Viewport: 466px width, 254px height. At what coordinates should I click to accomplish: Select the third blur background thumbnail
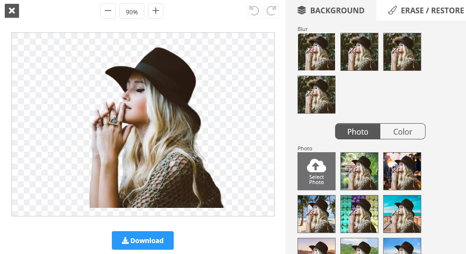click(x=402, y=52)
